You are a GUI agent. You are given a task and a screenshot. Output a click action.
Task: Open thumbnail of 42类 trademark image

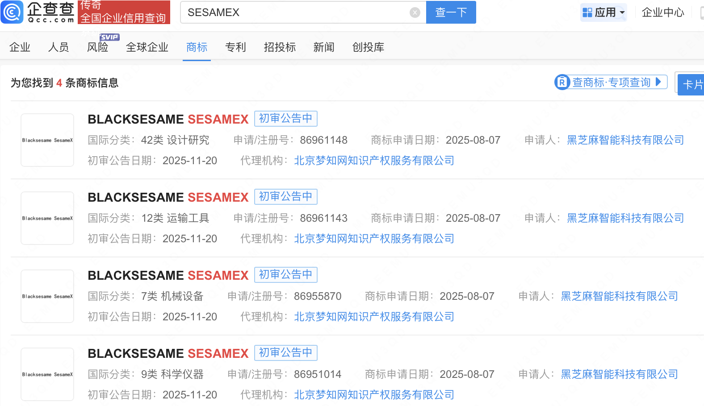(x=47, y=140)
